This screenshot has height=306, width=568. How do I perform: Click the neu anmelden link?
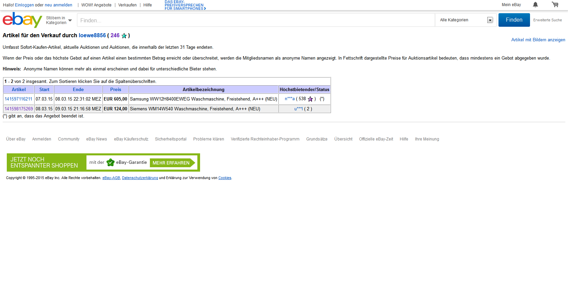point(58,5)
